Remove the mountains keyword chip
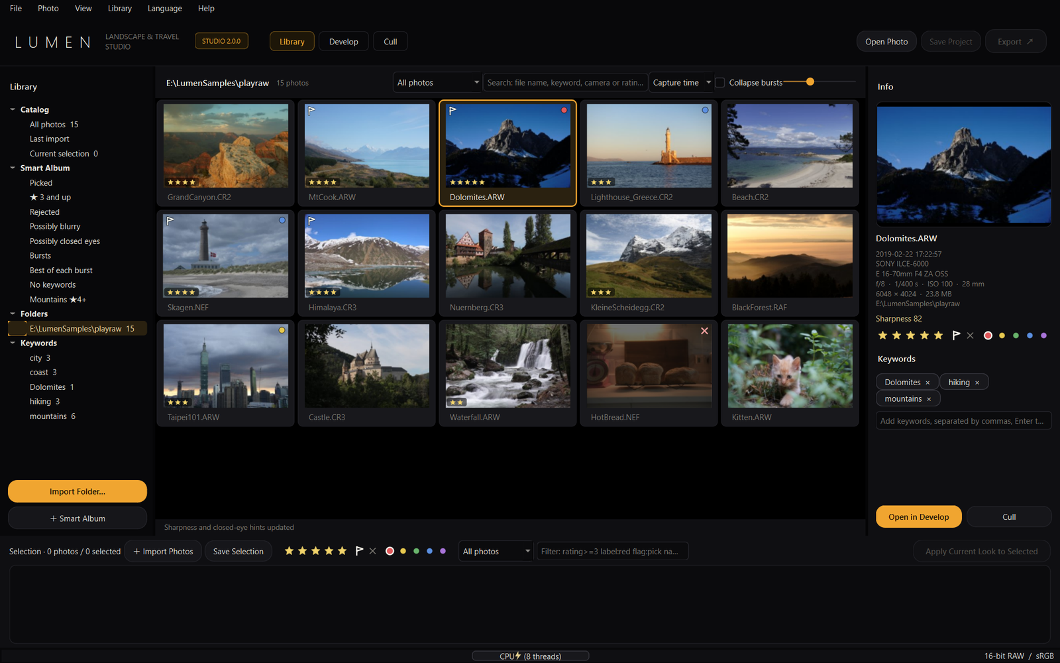Viewport: 1060px width, 663px height. point(929,399)
